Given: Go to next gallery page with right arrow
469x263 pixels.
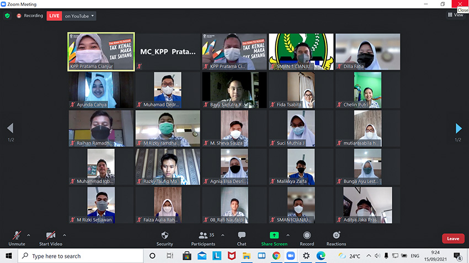Looking at the screenshot, I should click(458, 129).
